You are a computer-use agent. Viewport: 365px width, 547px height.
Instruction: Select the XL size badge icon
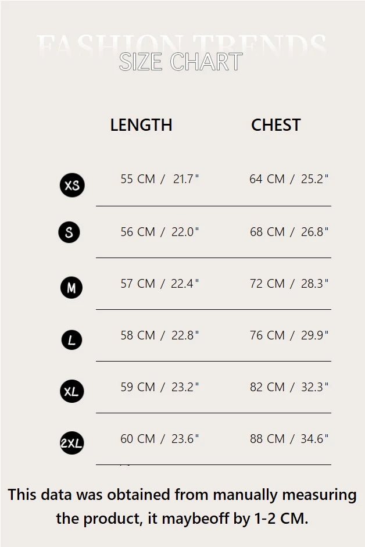click(71, 391)
